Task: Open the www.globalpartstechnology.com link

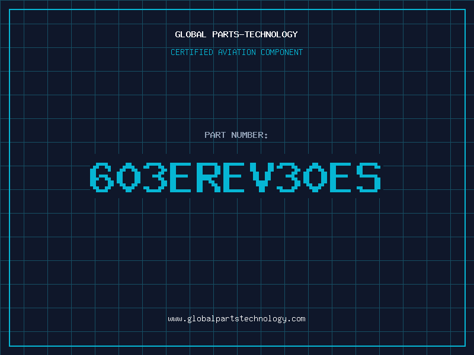Action: point(236,319)
